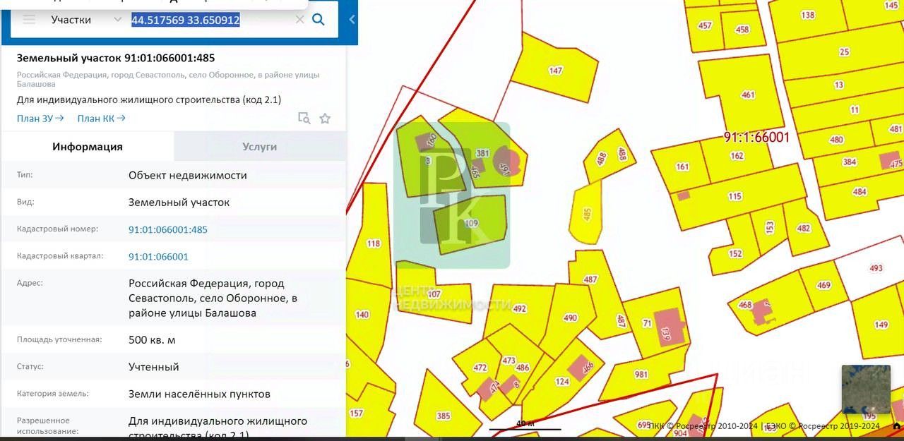
Task: Select the heading Земельный участок 91:01:066001:485
Action: 116,58
